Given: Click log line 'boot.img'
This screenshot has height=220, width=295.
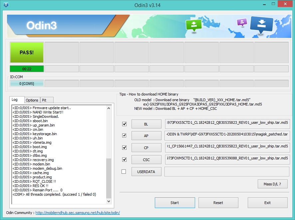Looking at the screenshot, I should pyautogui.click(x=30, y=147).
